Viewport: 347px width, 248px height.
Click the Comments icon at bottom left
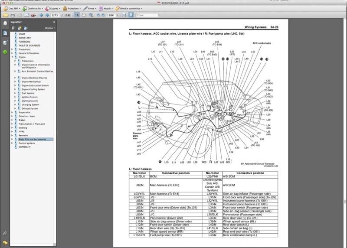(5, 242)
